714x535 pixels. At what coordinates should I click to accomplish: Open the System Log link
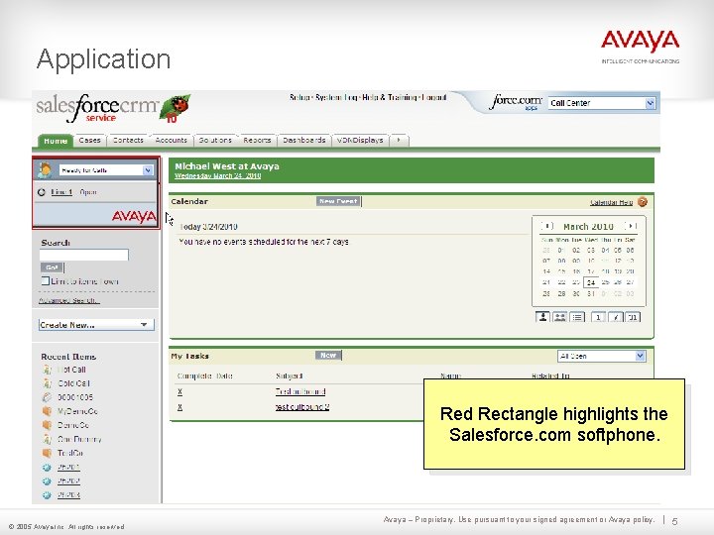point(336,97)
